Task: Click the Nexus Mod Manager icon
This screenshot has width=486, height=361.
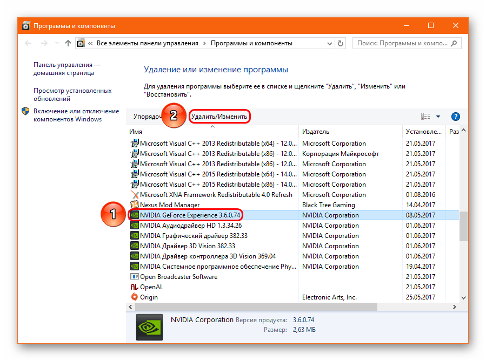Action: [135, 205]
